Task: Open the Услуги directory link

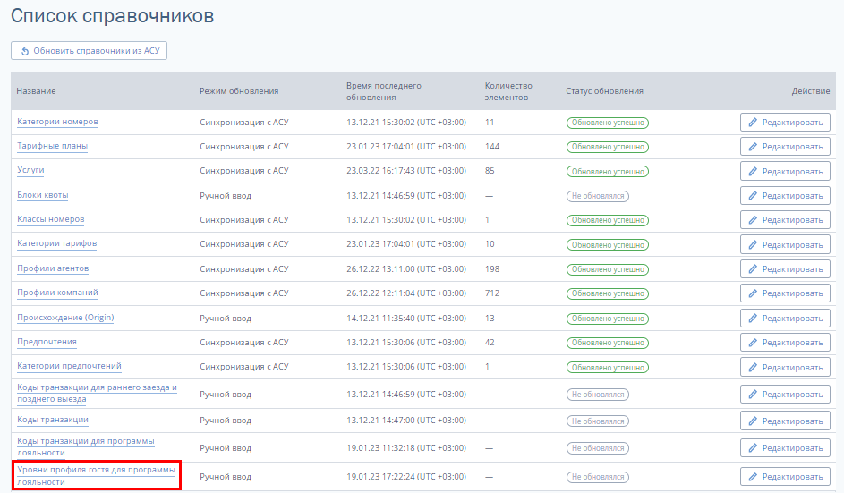Action: point(30,170)
